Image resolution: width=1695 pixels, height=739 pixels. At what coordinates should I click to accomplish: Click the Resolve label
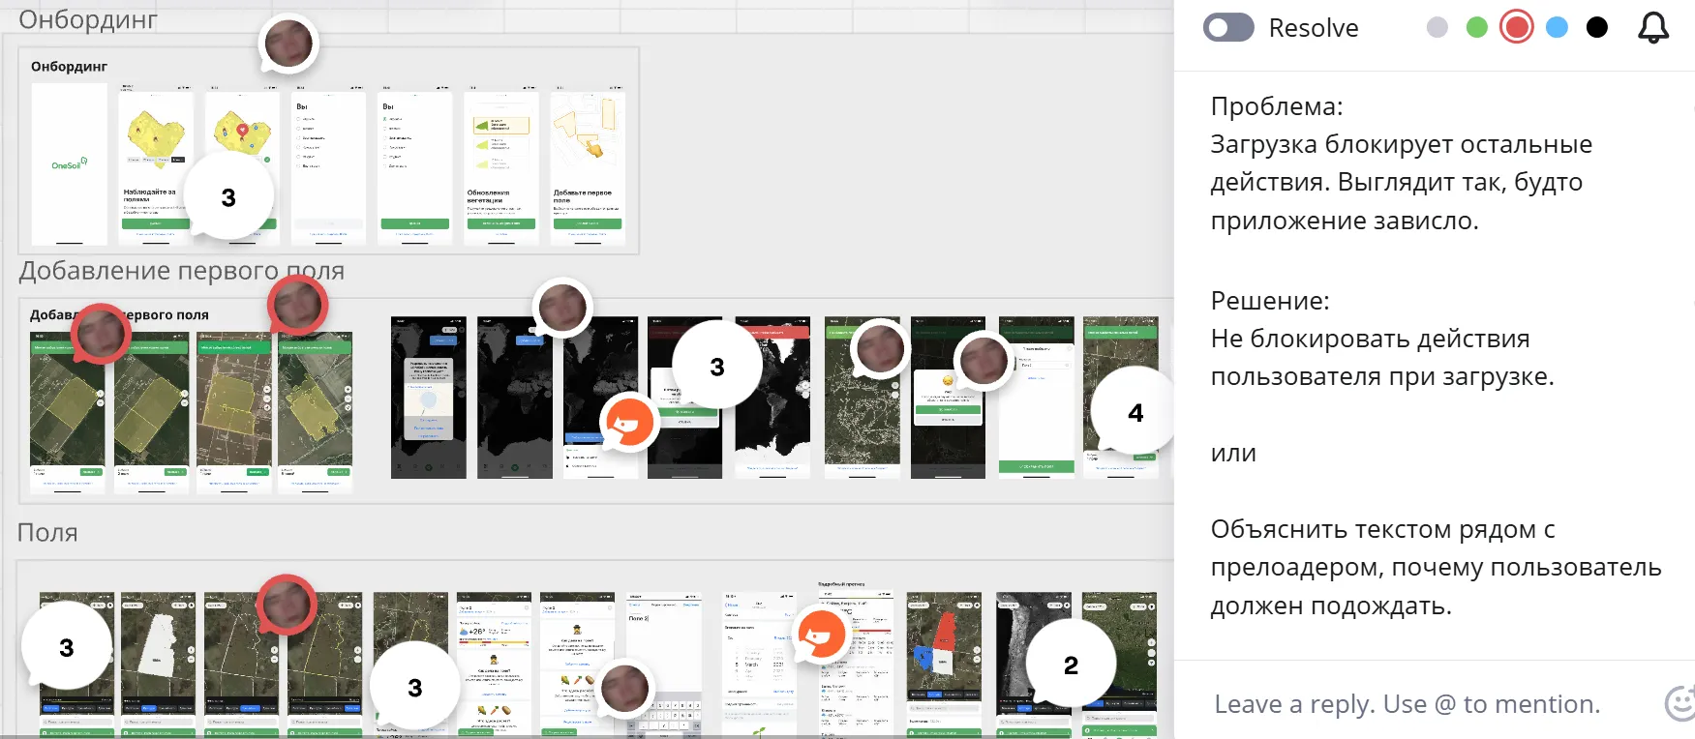tap(1314, 28)
